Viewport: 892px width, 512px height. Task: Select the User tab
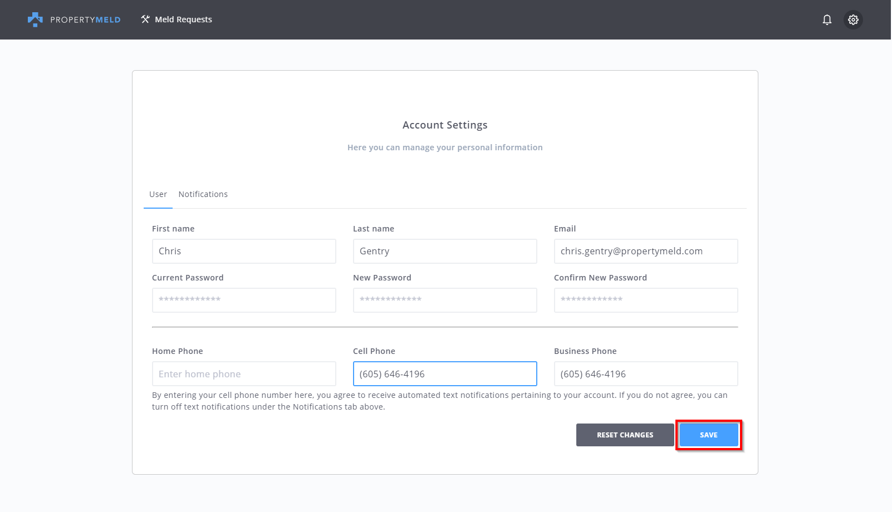158,194
